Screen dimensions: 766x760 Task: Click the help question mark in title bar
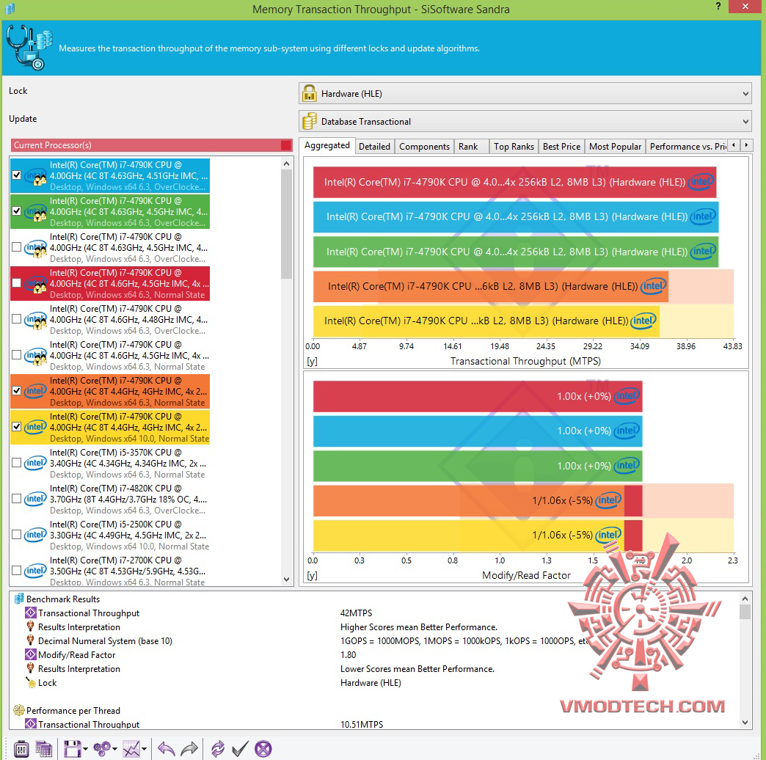[718, 6]
